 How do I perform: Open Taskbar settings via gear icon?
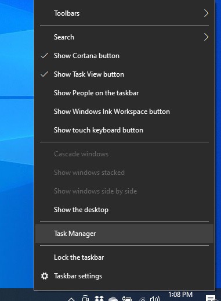pos(45,276)
